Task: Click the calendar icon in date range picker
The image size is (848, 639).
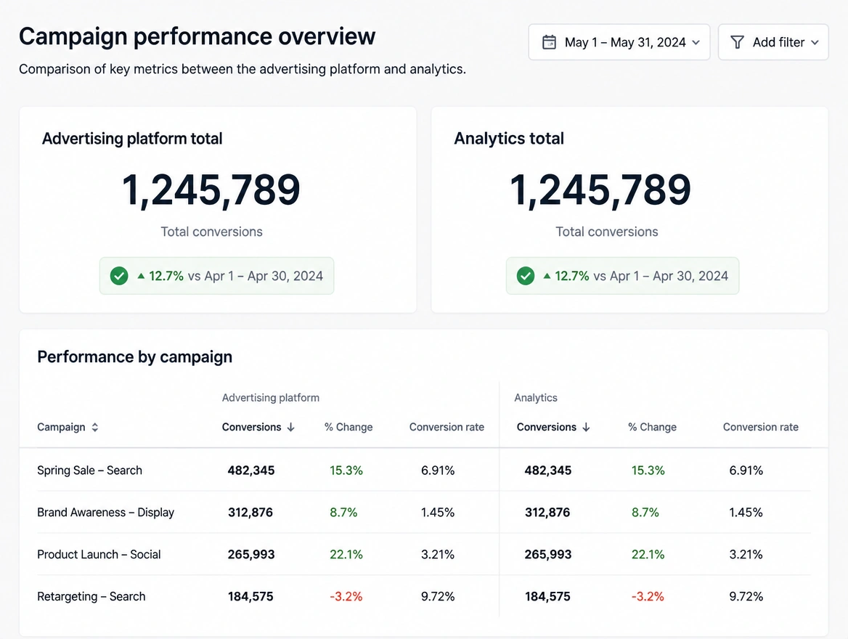Action: tap(549, 42)
